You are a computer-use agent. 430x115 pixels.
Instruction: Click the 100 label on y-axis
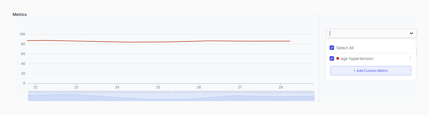pyautogui.click(x=22, y=34)
